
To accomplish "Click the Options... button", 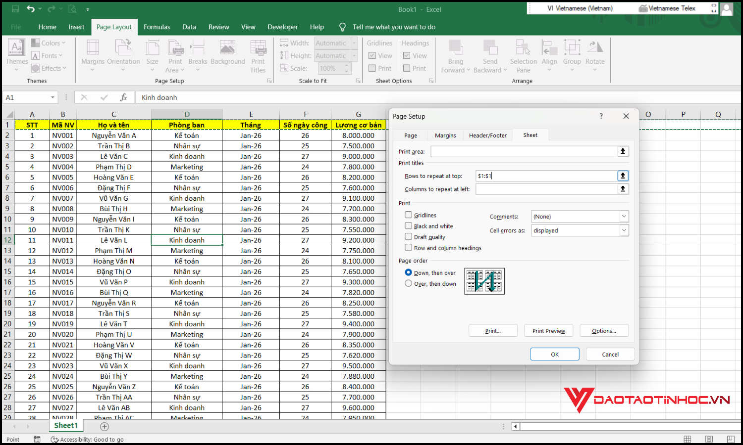I will (x=604, y=330).
